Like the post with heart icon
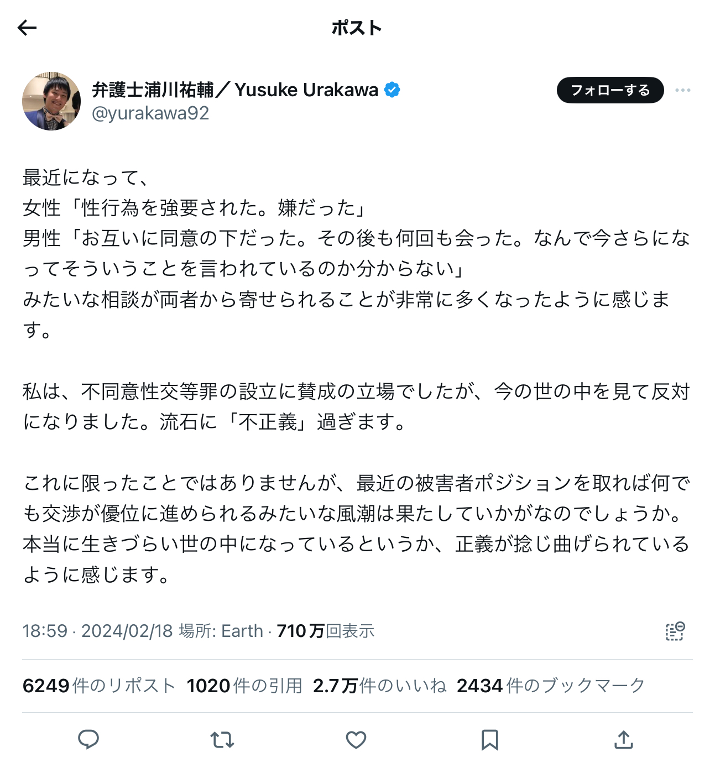The image size is (715, 763). 356,739
